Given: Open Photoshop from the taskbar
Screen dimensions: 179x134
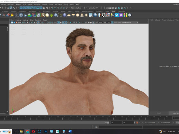Looking at the screenshot, I should [45, 131].
